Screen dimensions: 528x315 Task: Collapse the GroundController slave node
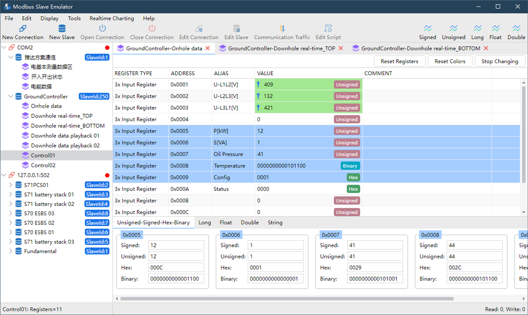coord(11,96)
